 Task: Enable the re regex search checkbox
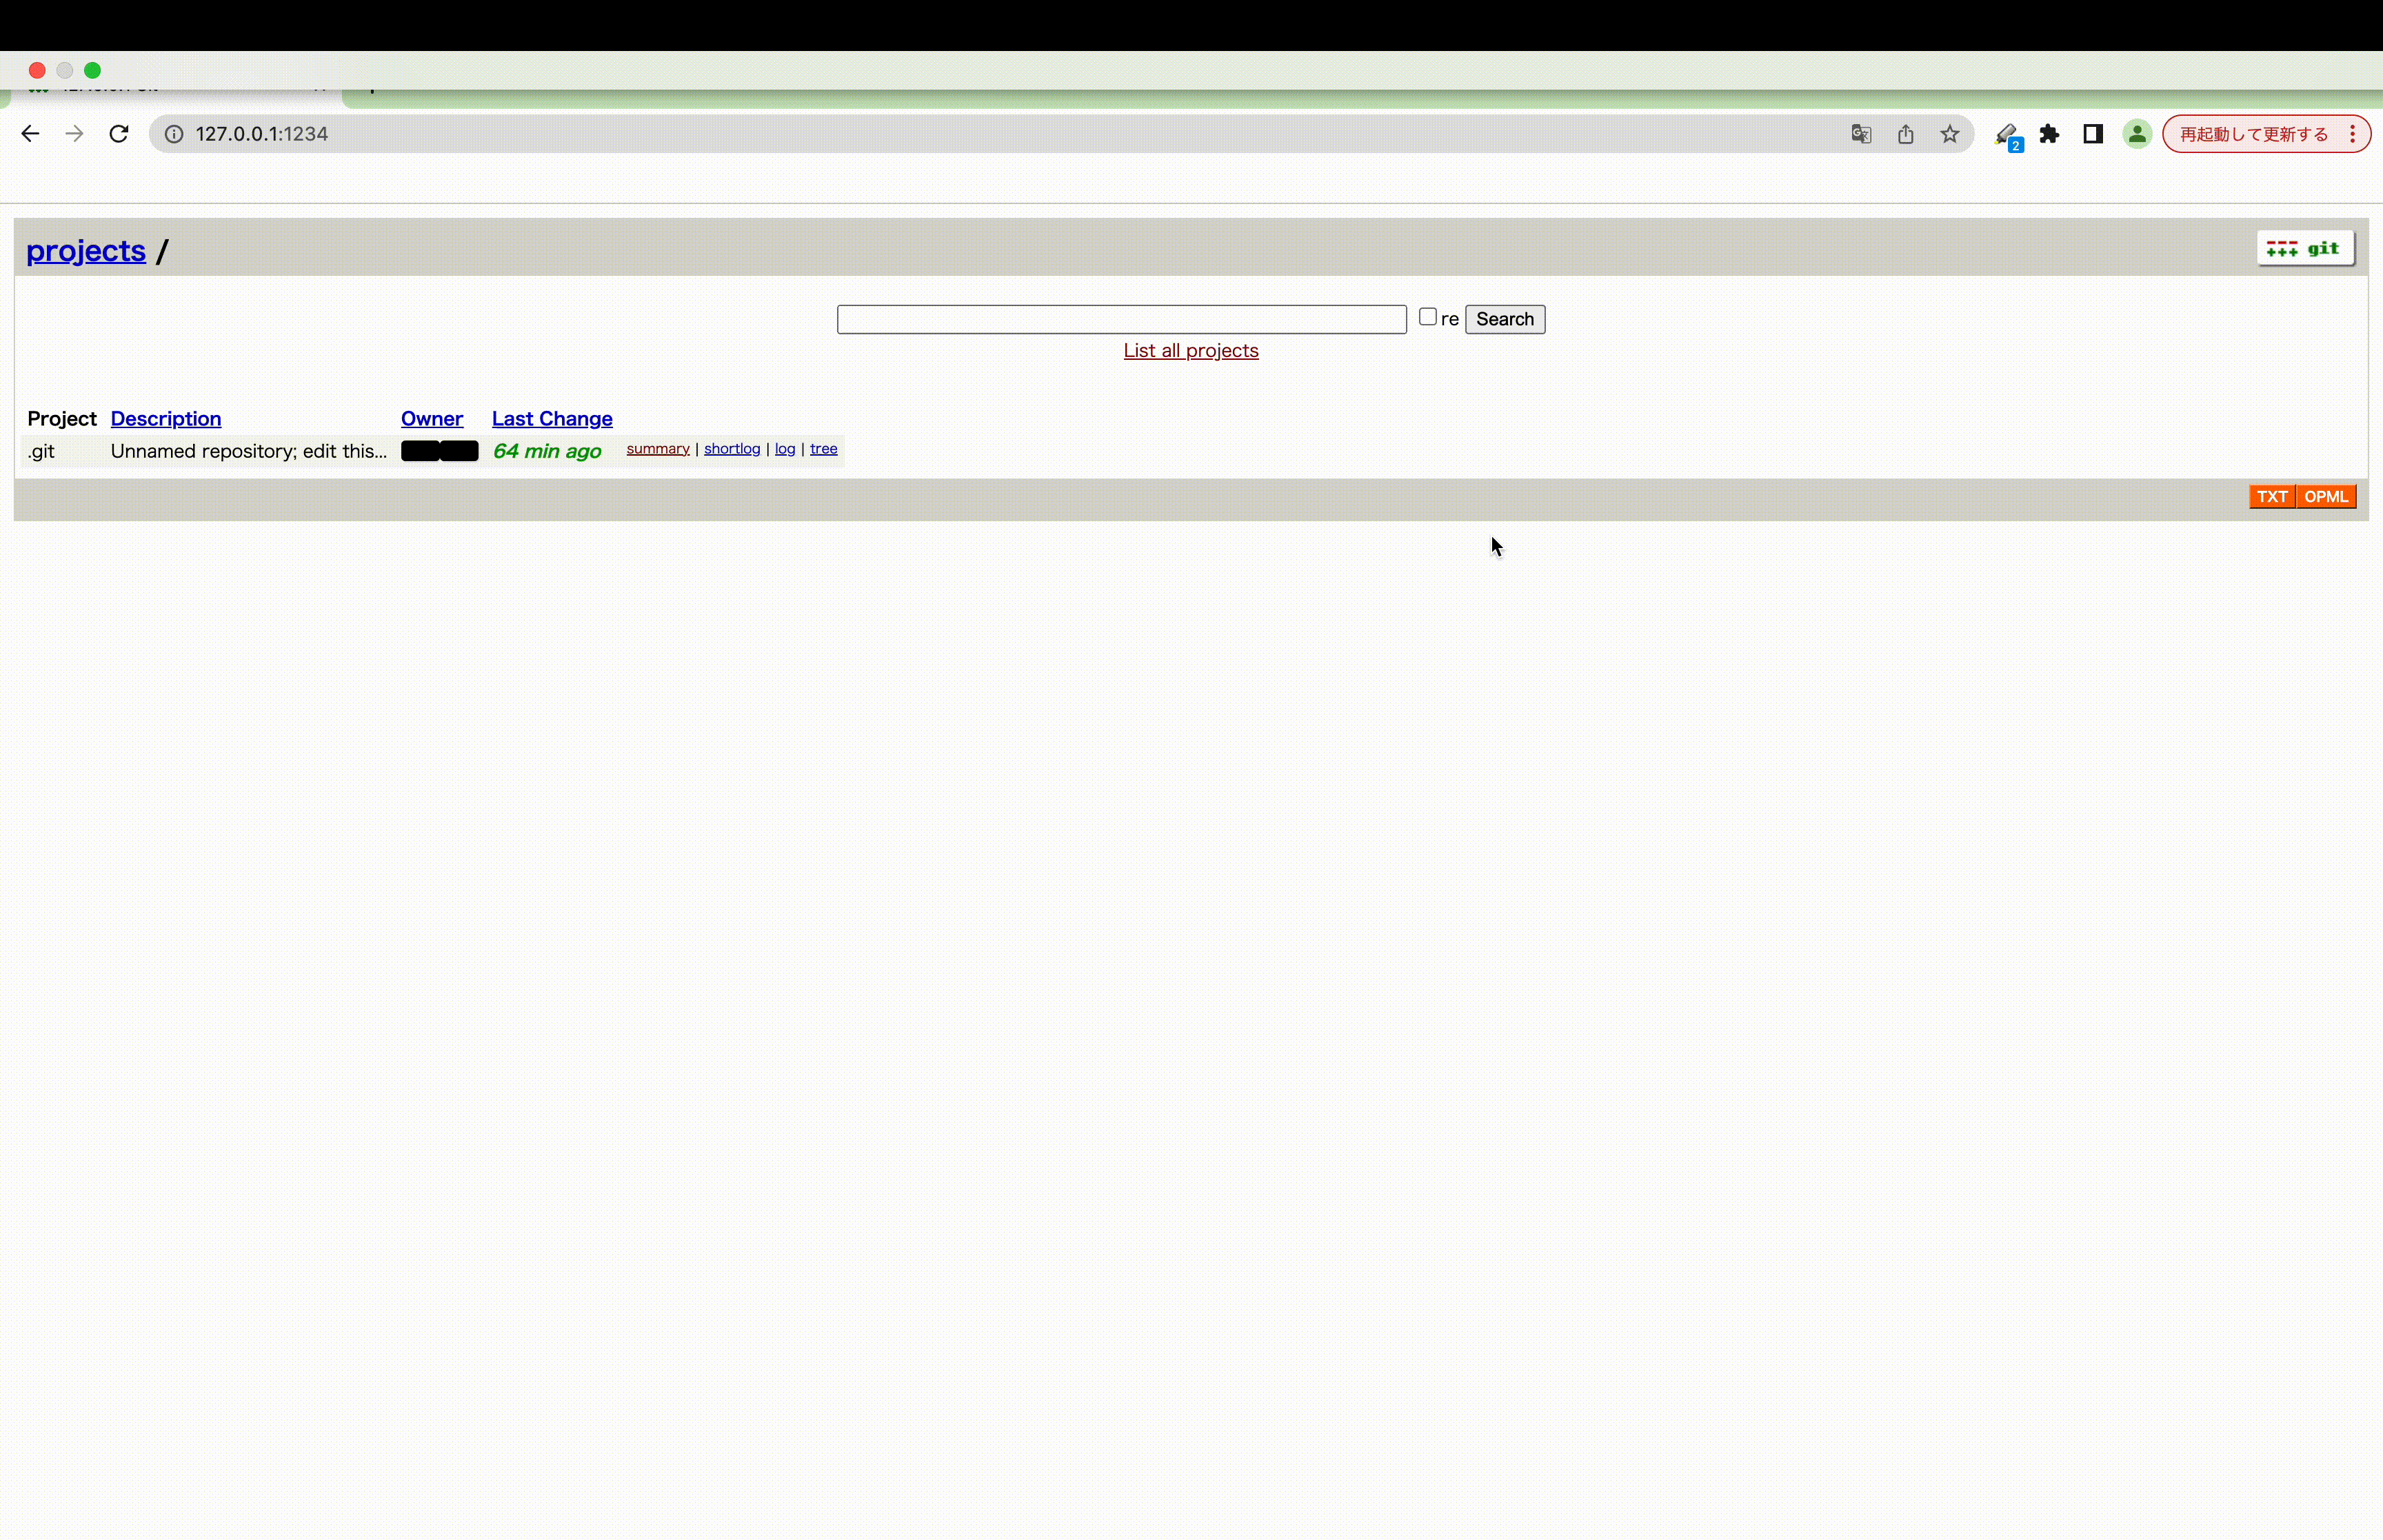click(1428, 315)
